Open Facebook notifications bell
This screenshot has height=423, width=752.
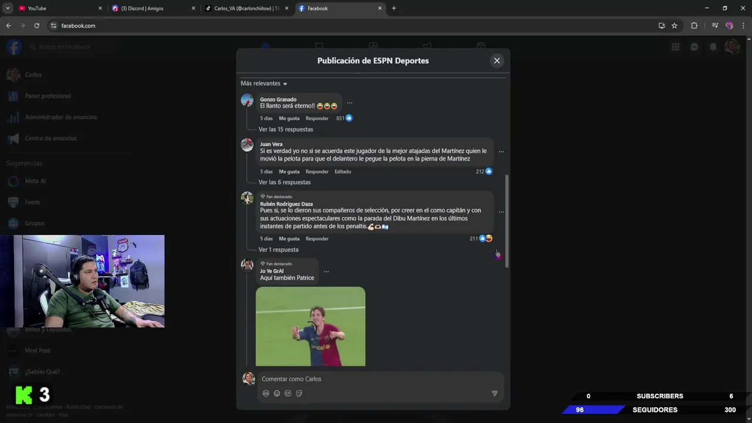[x=713, y=47]
